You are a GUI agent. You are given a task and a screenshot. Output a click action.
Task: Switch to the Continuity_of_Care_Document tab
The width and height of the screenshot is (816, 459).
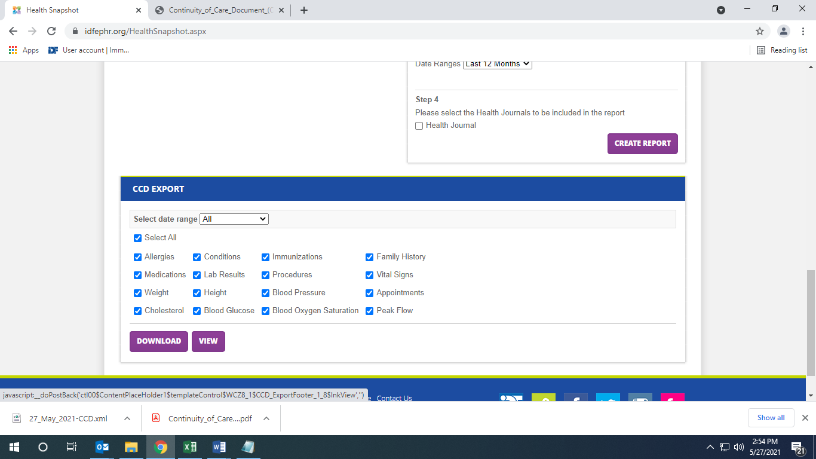[x=215, y=10]
